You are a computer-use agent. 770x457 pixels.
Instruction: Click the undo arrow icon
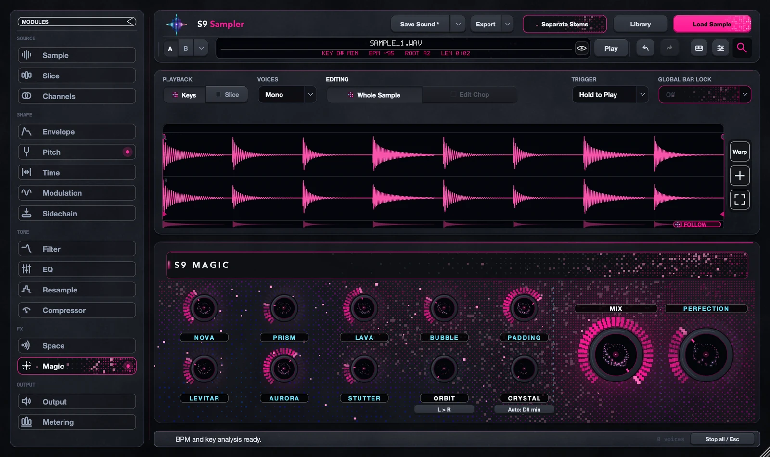click(645, 48)
